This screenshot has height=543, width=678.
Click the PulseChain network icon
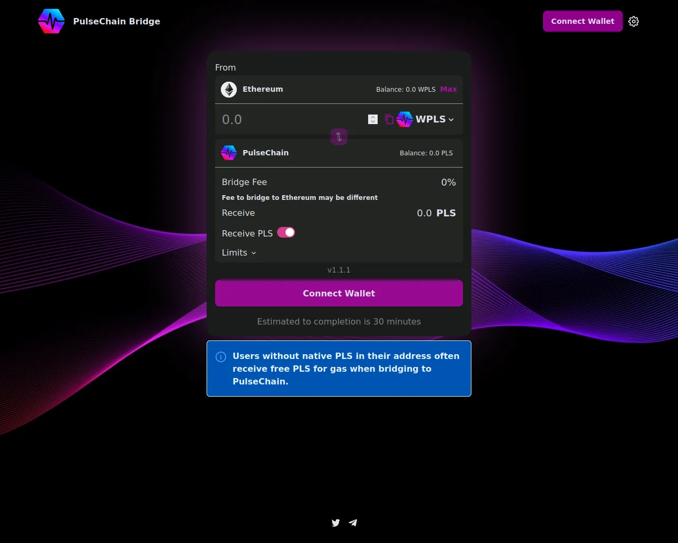[x=229, y=153]
